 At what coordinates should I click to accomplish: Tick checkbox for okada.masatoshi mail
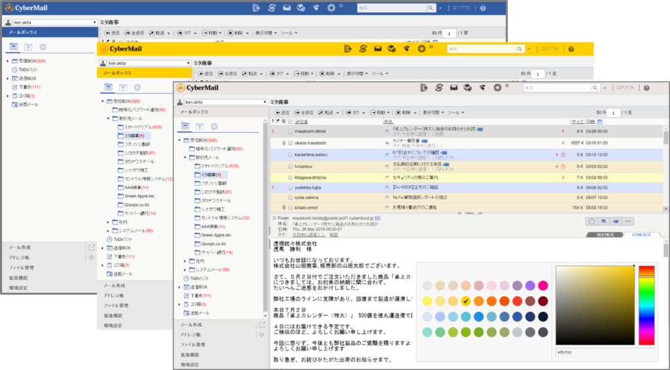pyautogui.click(x=290, y=143)
